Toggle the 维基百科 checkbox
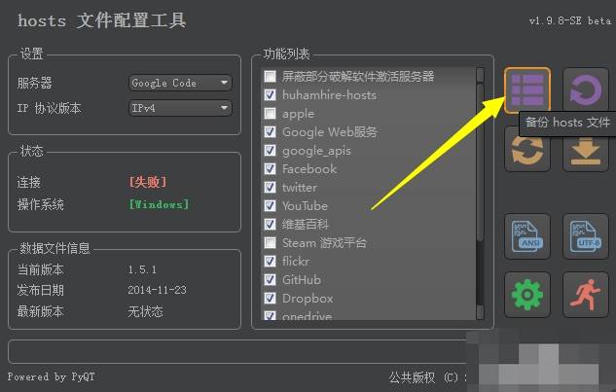The image size is (616, 392). (x=270, y=224)
